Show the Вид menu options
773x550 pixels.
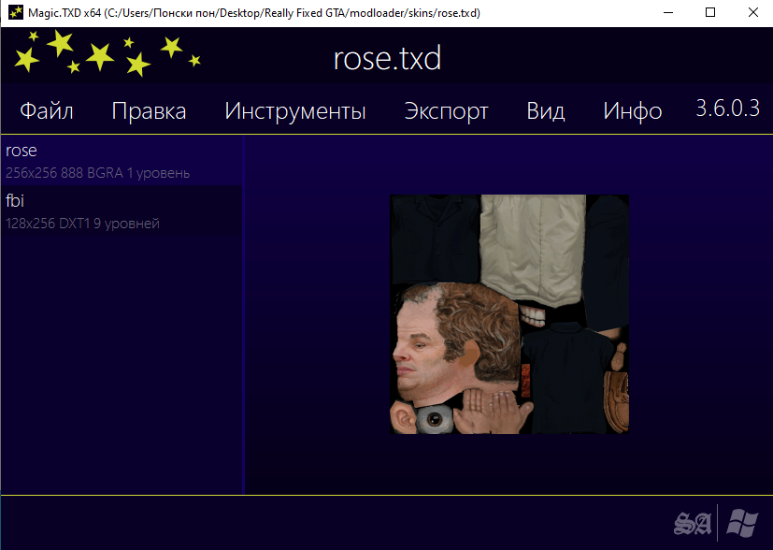coord(546,110)
